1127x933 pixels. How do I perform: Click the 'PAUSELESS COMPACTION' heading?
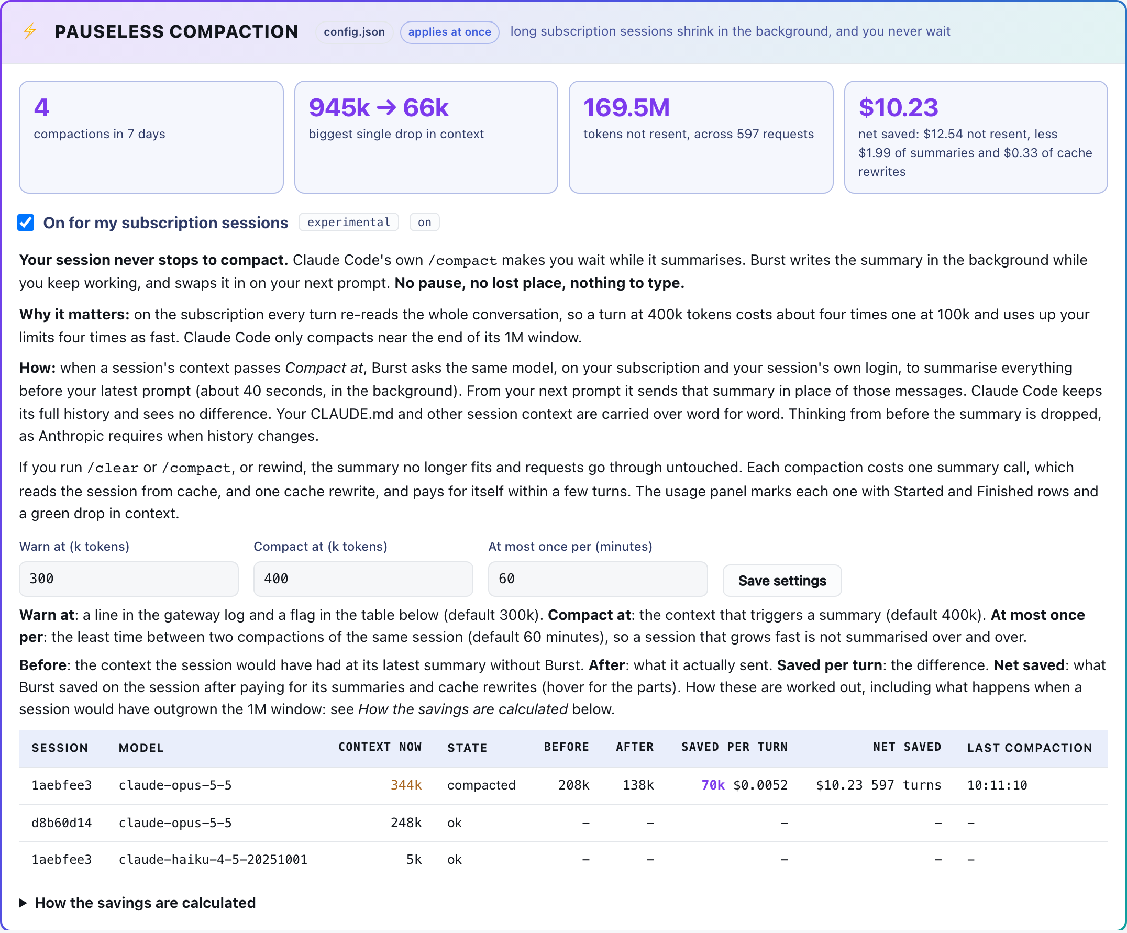tap(176, 31)
